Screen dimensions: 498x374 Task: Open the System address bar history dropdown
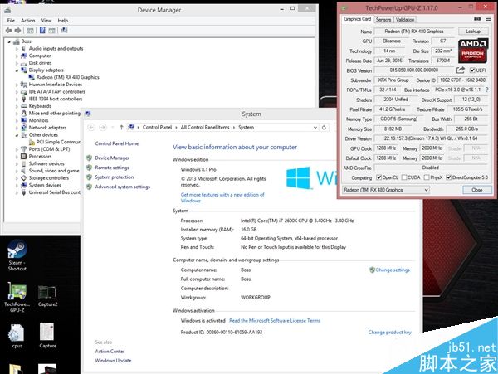(x=315, y=127)
